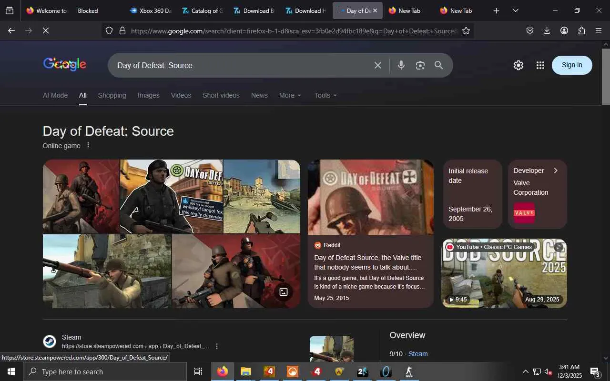Open Google quick settings gear

(x=518, y=65)
